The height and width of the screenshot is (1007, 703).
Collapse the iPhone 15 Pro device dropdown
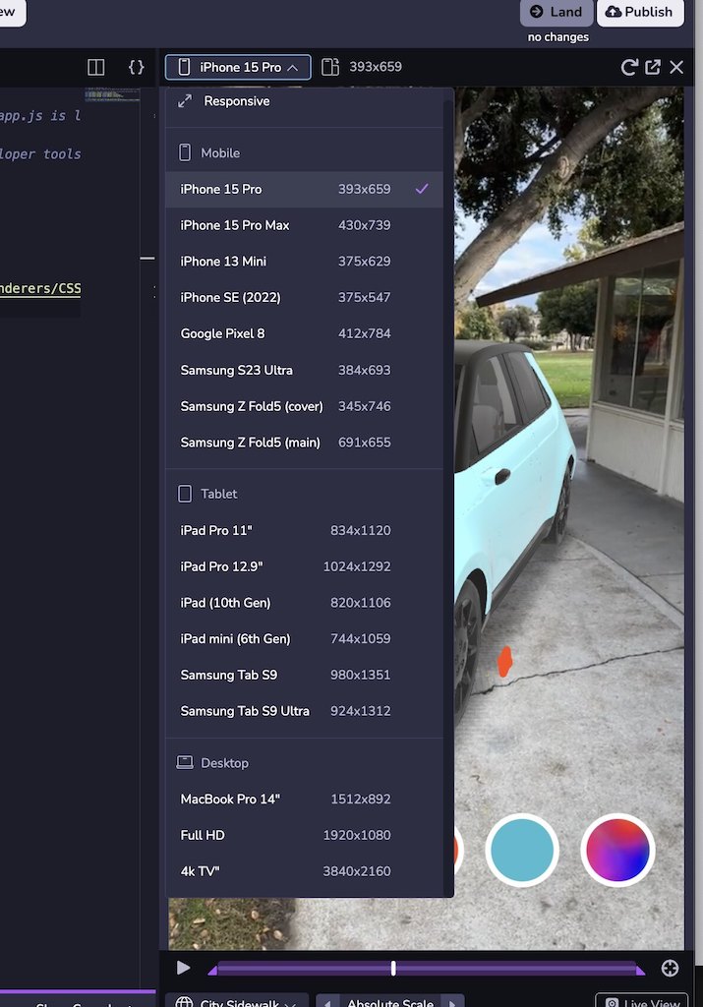pyautogui.click(x=238, y=67)
